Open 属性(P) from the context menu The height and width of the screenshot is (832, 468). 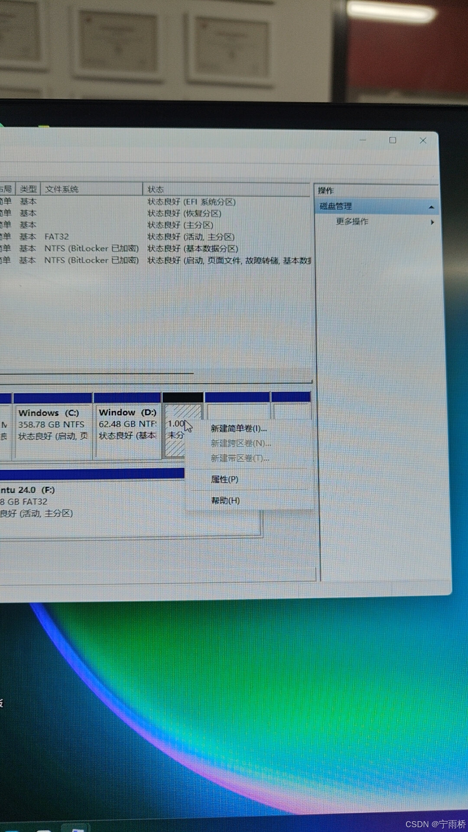(224, 479)
